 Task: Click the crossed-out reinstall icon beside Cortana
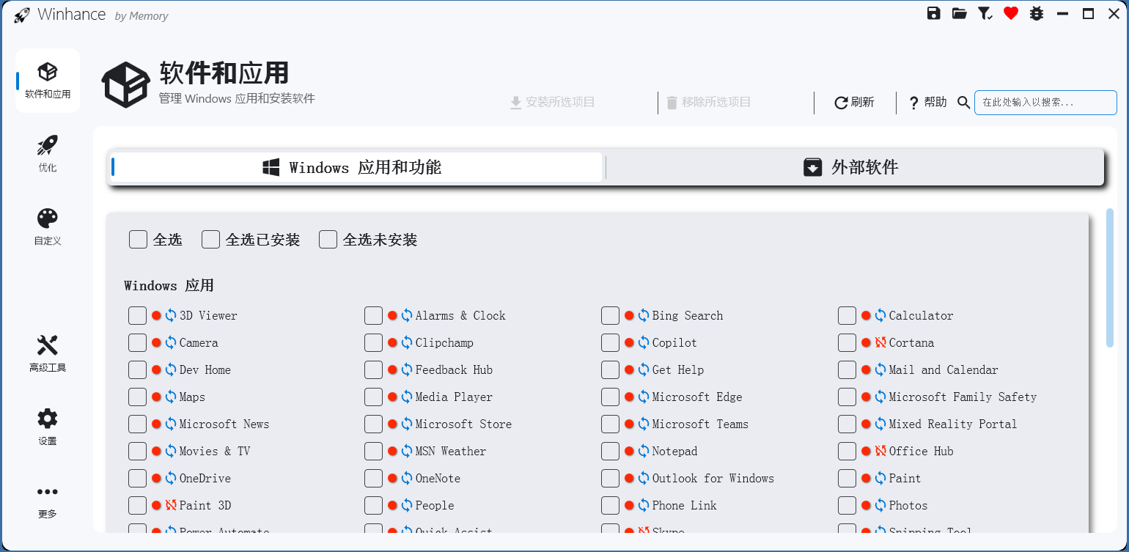(x=880, y=343)
